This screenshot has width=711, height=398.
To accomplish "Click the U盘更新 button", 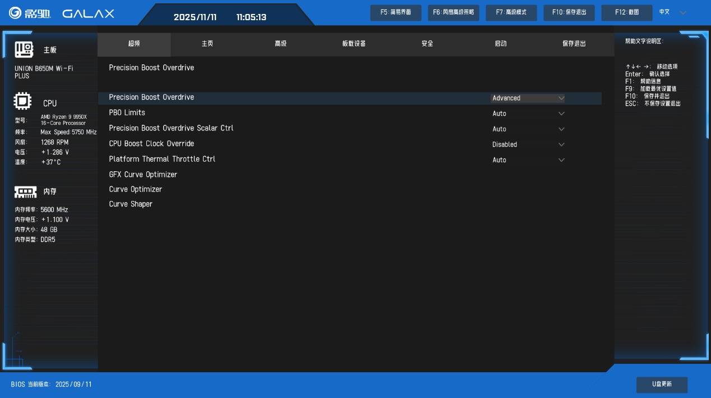I will 662,385.
